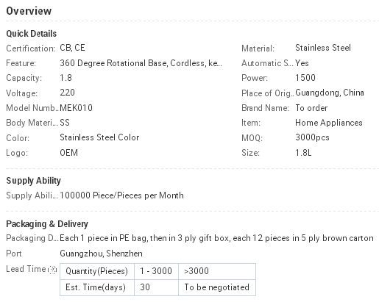Click the truncated Model Number label
The image size is (379, 302).
tap(32, 108)
